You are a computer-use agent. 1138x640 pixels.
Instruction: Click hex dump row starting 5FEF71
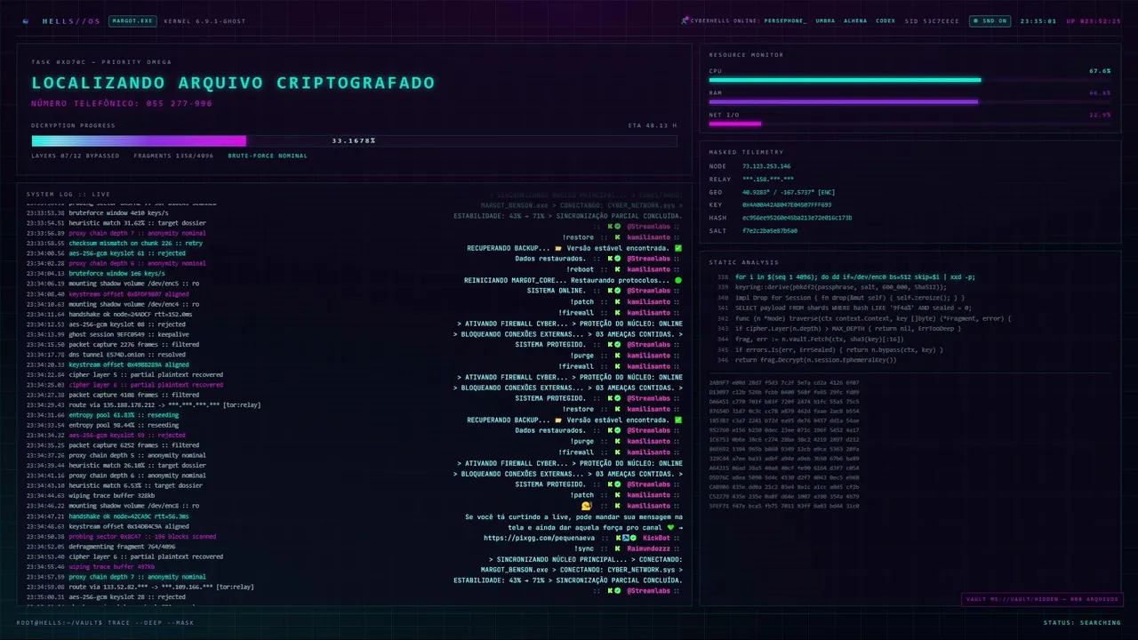[x=784, y=506]
